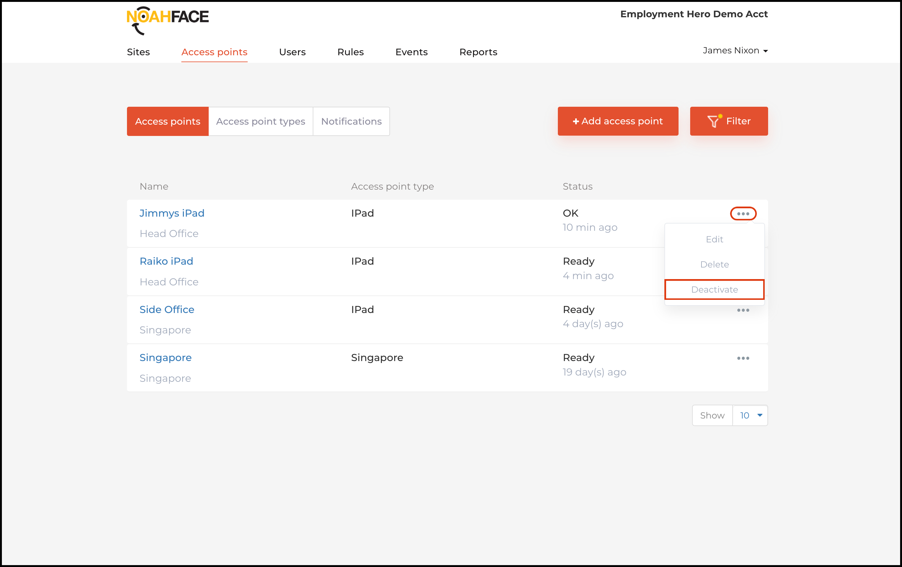
Task: Add a new access point
Action: coord(618,121)
